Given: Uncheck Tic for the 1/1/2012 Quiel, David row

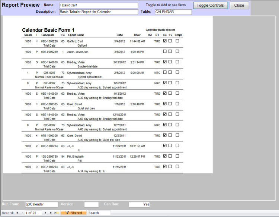Looking at the screenshot, I should point(164,104).
